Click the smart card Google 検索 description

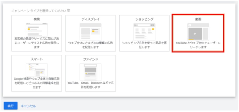click(36, 83)
